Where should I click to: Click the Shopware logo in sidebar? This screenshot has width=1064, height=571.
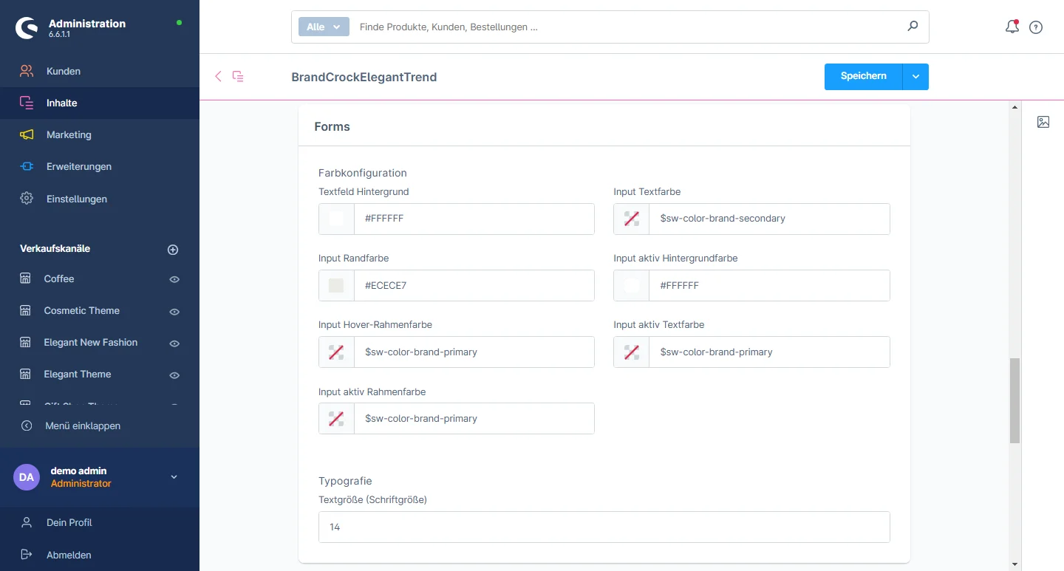pos(27,28)
